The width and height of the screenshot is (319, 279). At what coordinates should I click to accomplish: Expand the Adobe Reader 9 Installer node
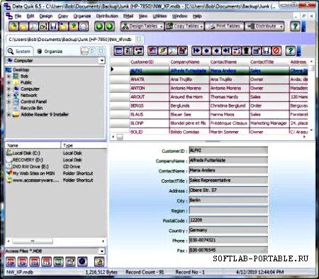point(9,115)
